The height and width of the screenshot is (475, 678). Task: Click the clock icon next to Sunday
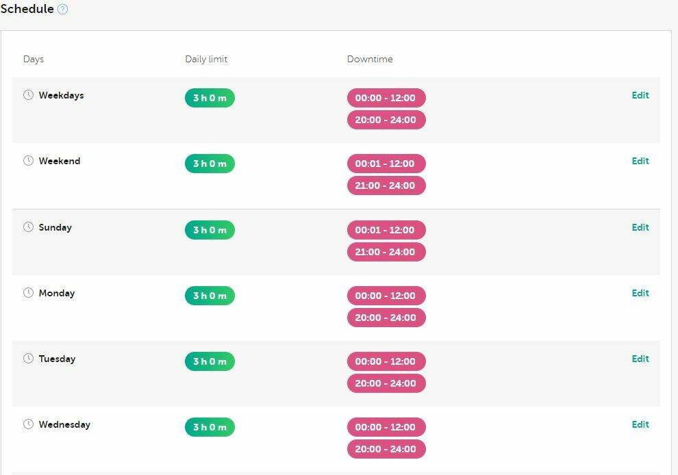(x=28, y=227)
